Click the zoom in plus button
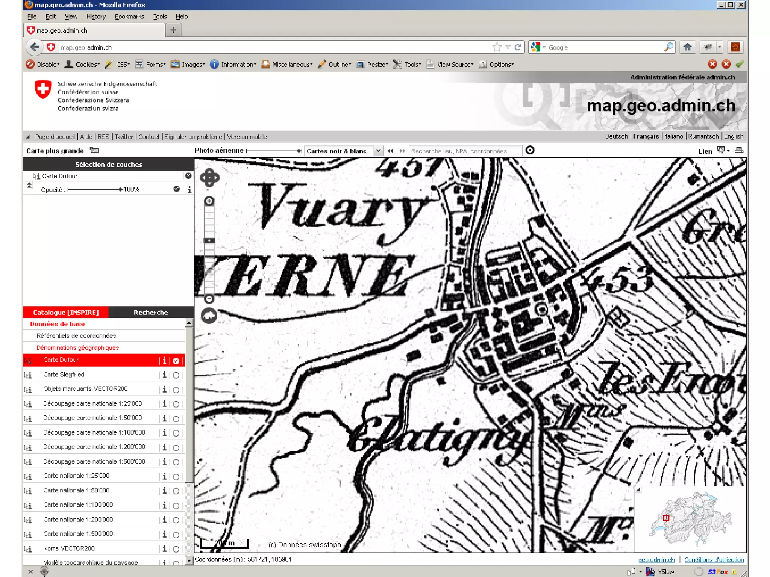Image resolution: width=770 pixels, height=577 pixels. tap(209, 201)
